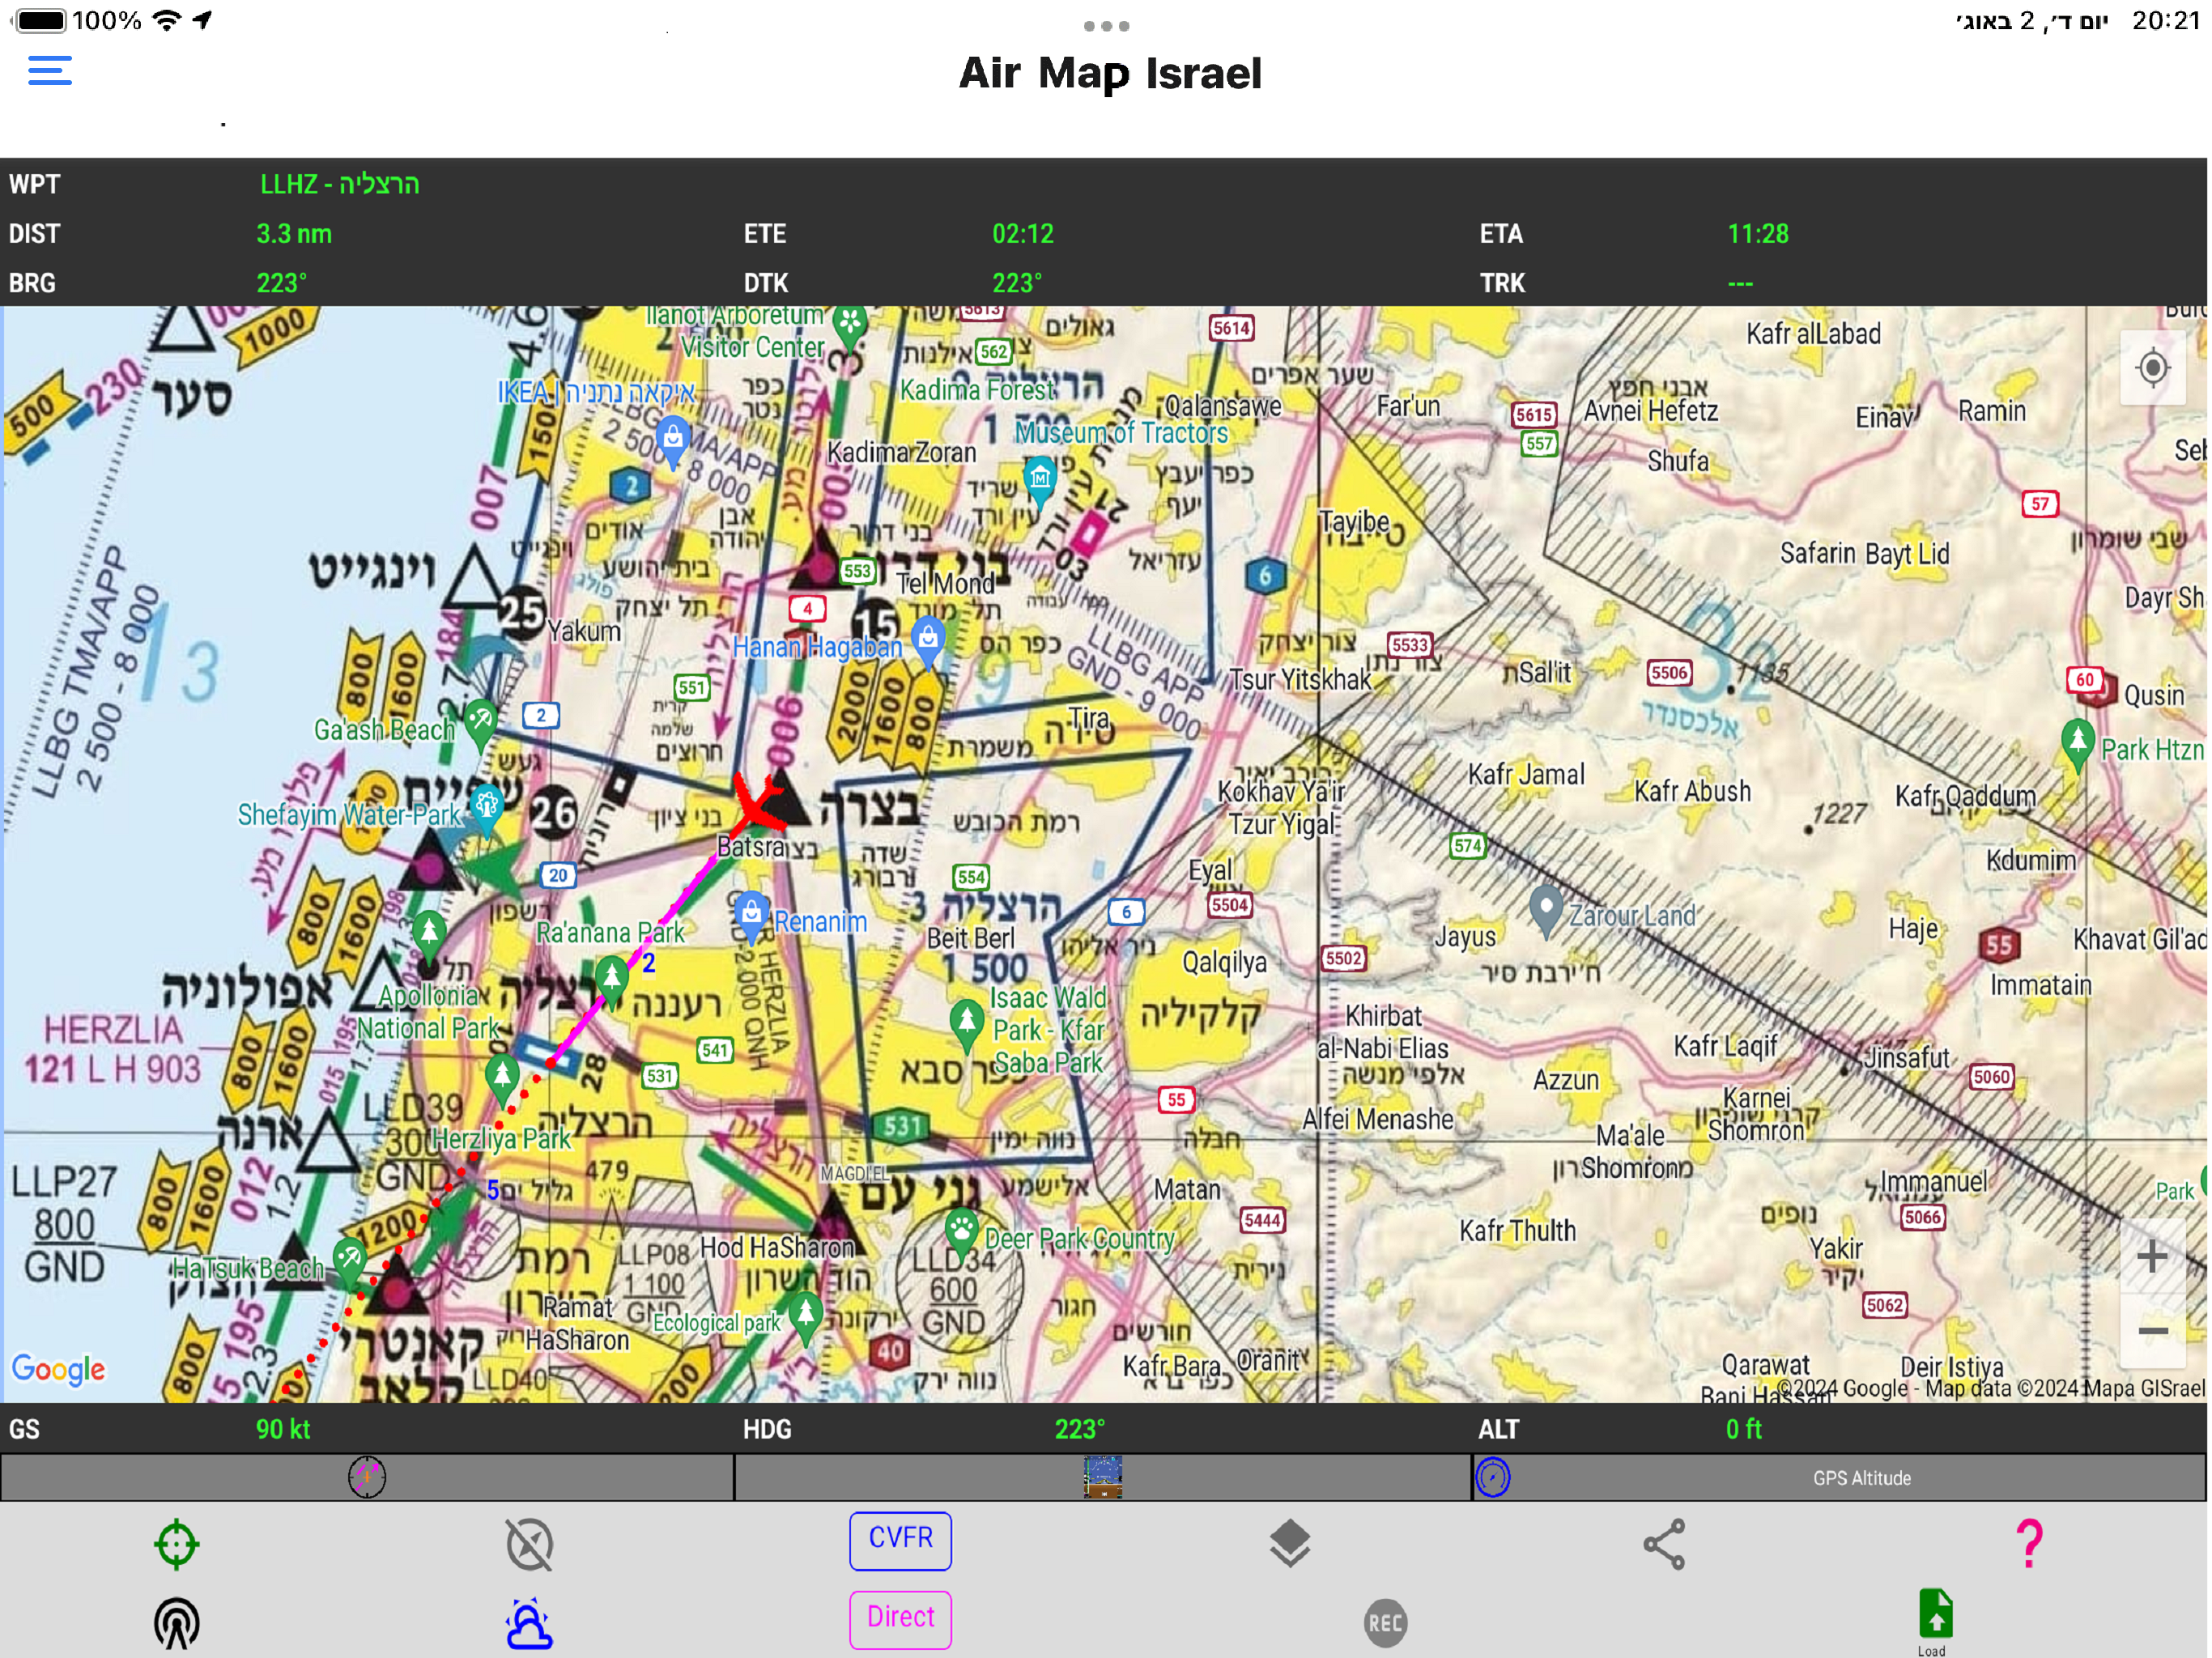Start recording with the REC button
This screenshot has height=1658, width=2212.
[1385, 1623]
